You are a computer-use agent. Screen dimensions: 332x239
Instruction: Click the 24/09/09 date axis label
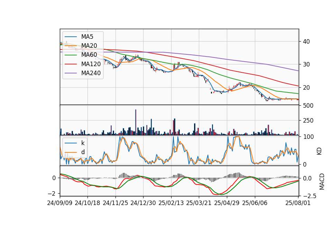click(x=60, y=203)
